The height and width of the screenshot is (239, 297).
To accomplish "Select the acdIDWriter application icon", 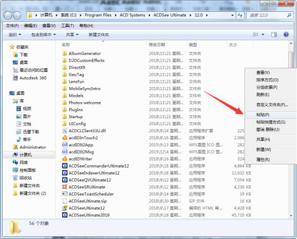I will point(64,158).
